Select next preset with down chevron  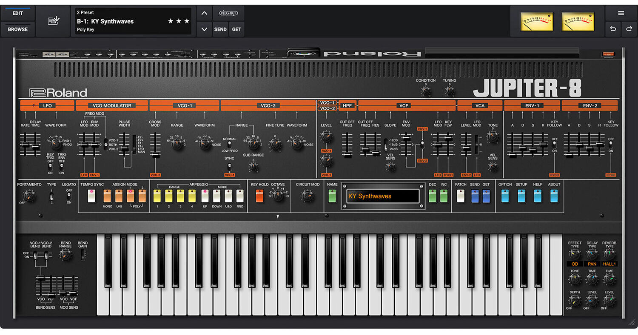[x=204, y=29]
